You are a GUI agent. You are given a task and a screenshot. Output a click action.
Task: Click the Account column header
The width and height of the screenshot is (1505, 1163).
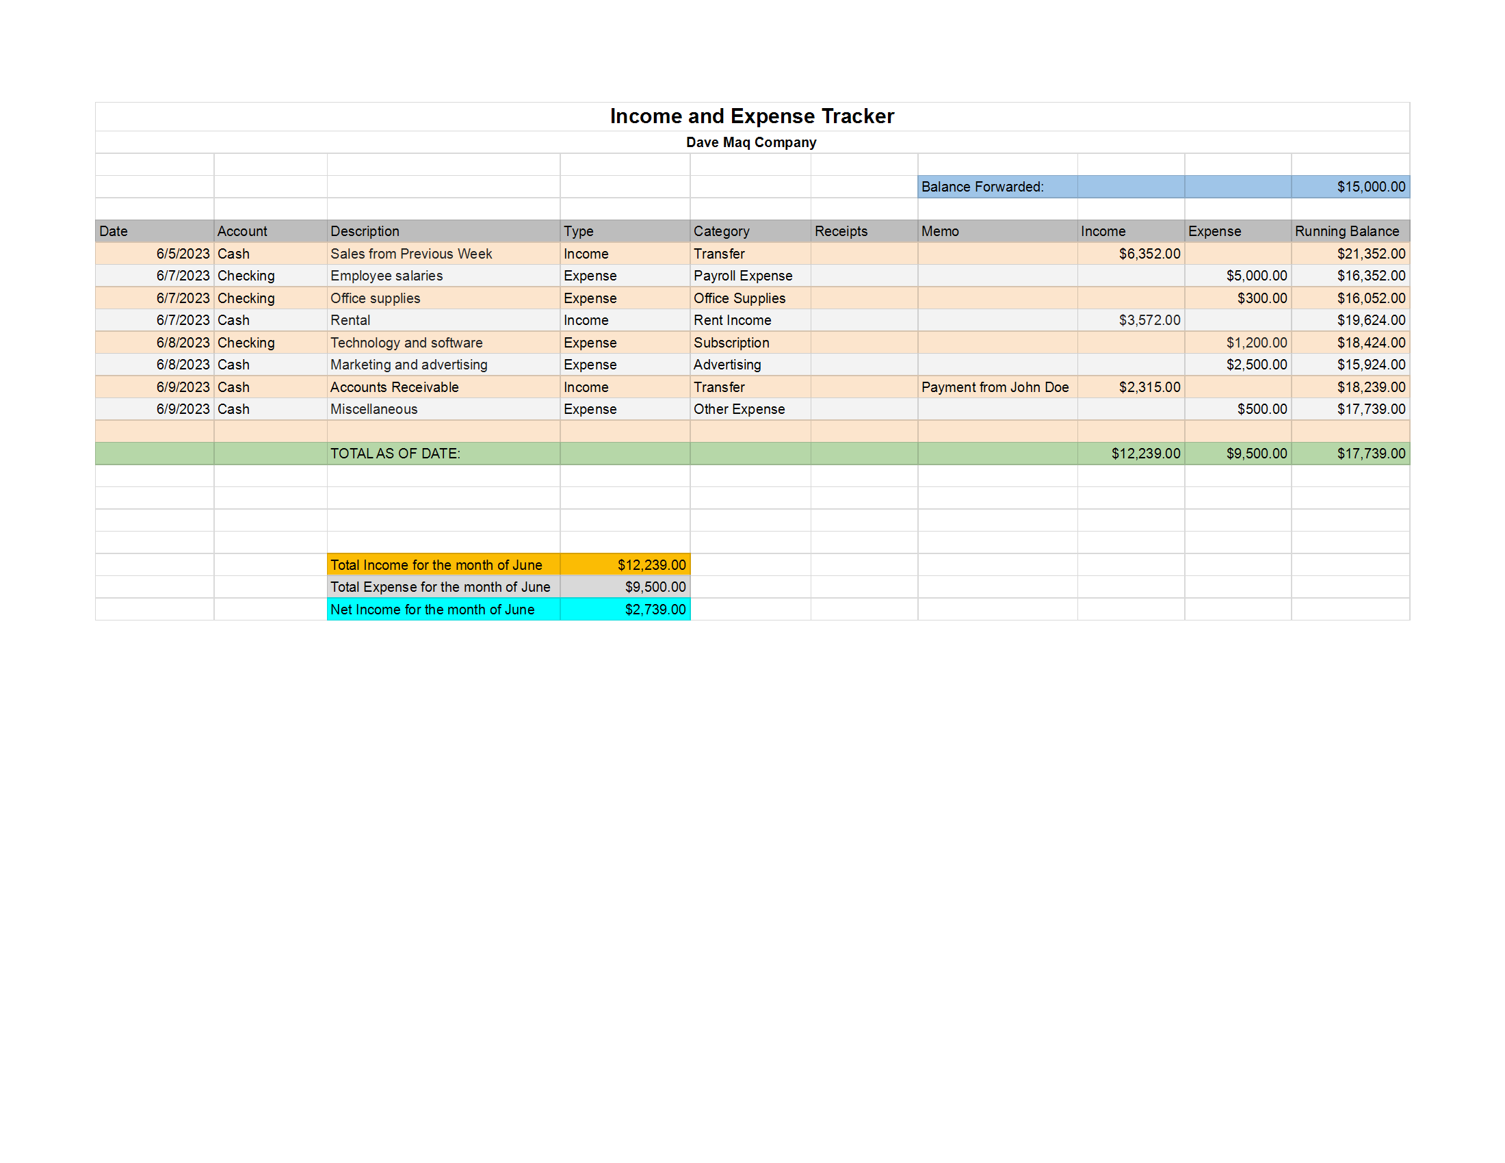click(242, 231)
